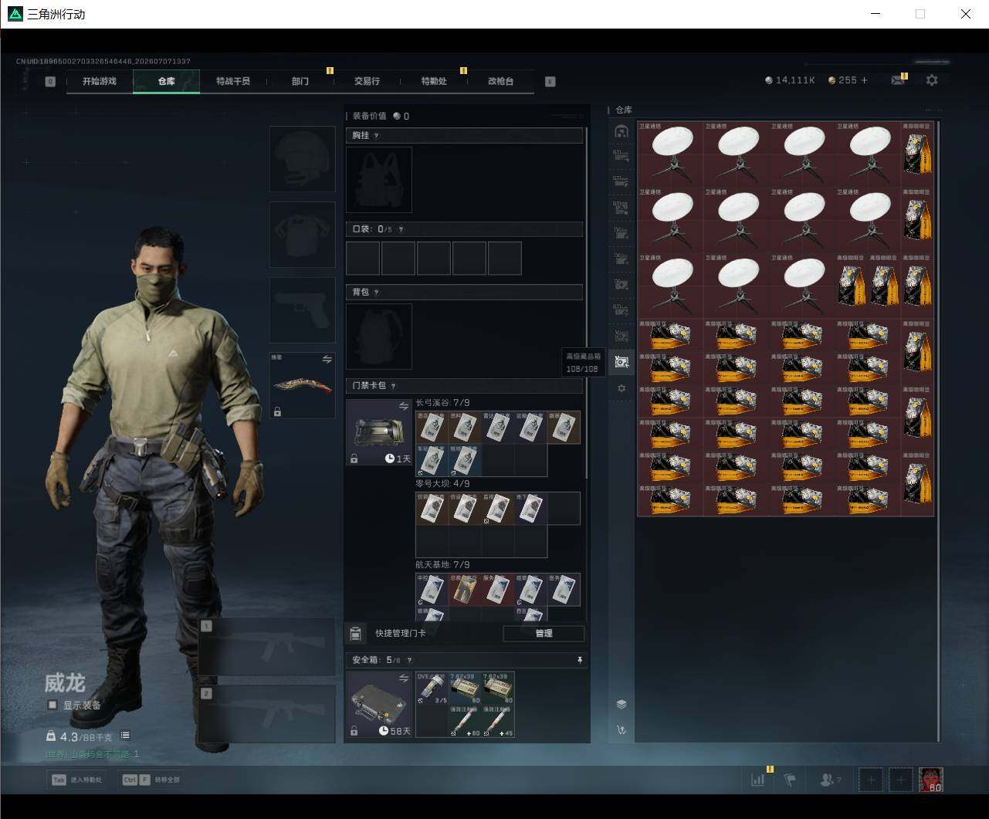Open the mail envelope icon
This screenshot has height=819, width=989.
(x=897, y=80)
